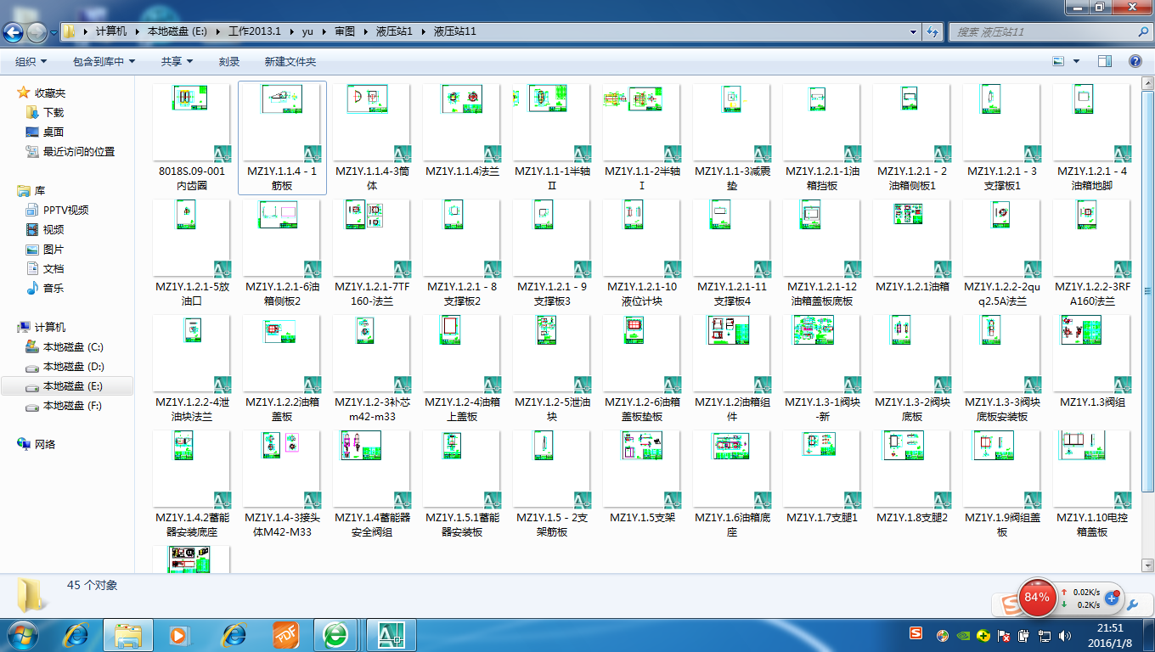Click the power plug tray icon
The width and height of the screenshot is (1155, 652).
tap(1024, 635)
